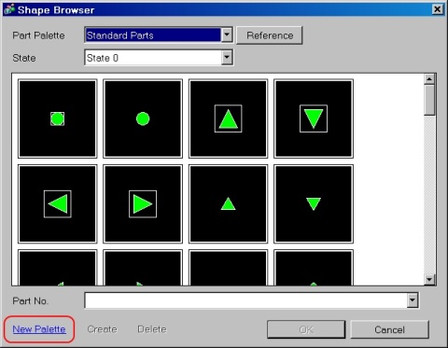Open the Part Palette dropdown arrow

[227, 35]
